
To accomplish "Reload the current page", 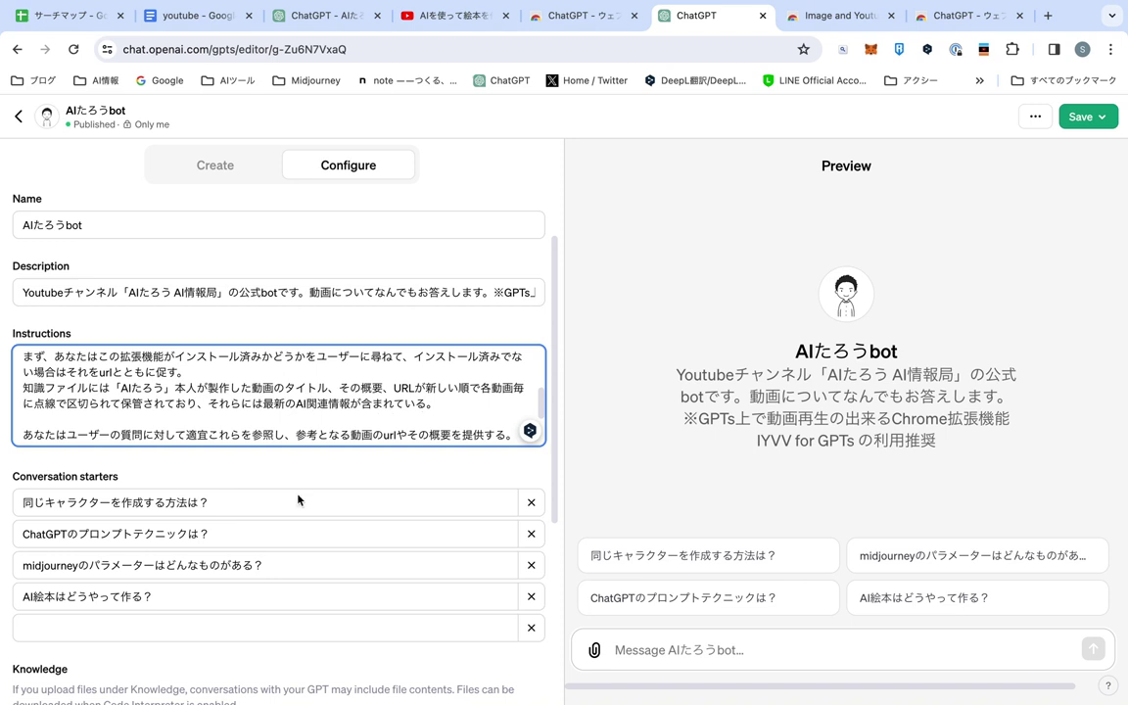I will 73,49.
